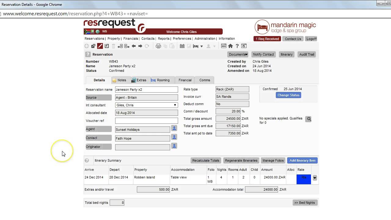Click the greyed-out copy icon
This screenshot has width=391, height=220.
click(165, 46)
